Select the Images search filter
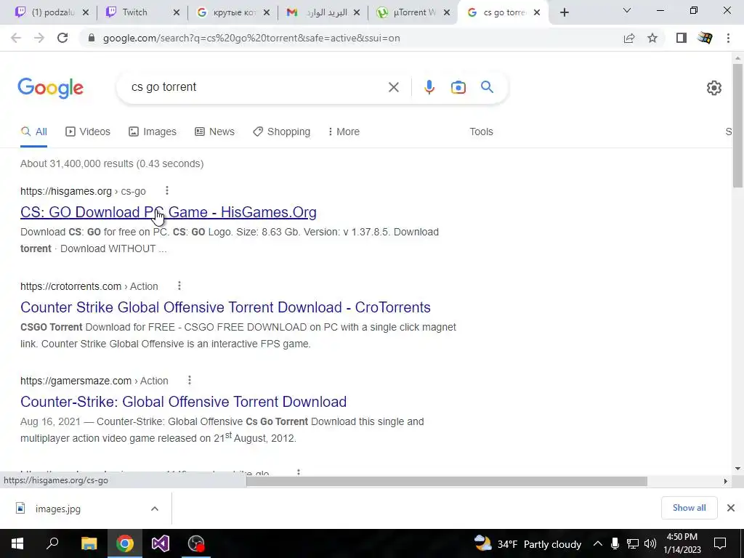Image resolution: width=744 pixels, height=558 pixels. click(x=153, y=132)
